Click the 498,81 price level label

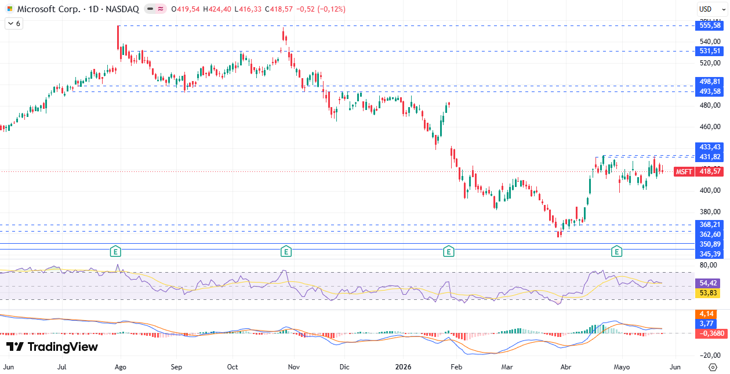[x=710, y=82]
